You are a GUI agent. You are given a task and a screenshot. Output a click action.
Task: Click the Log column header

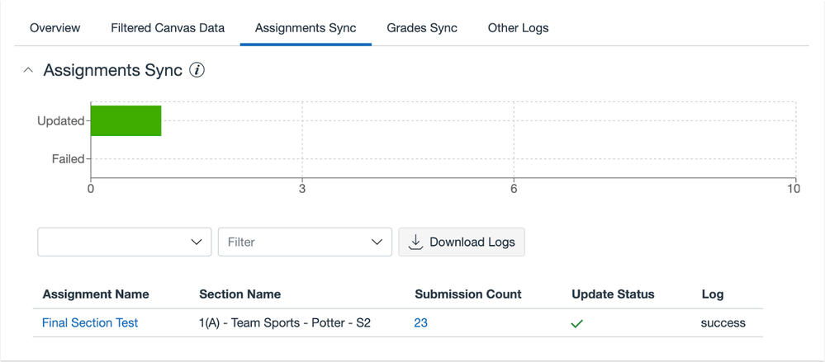pos(712,294)
